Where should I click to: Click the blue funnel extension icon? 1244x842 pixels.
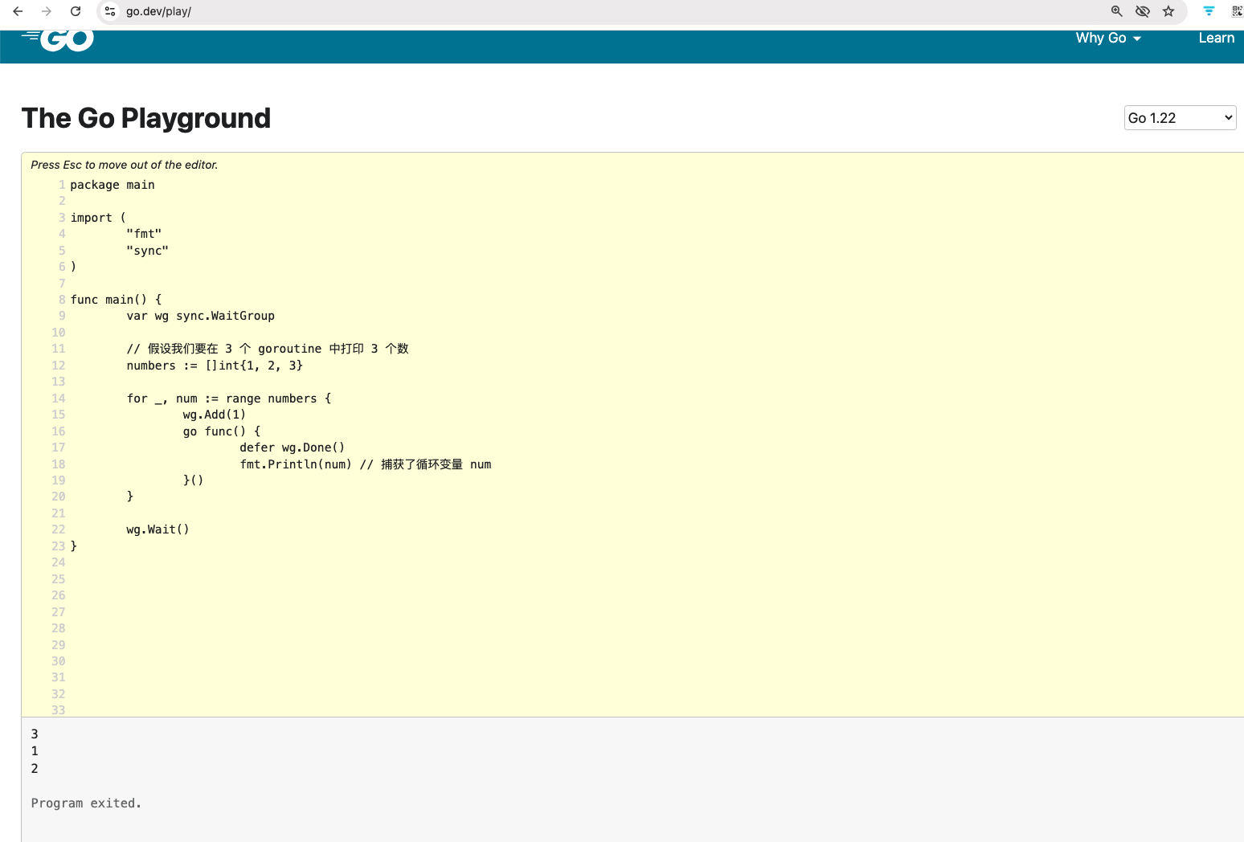click(1209, 11)
